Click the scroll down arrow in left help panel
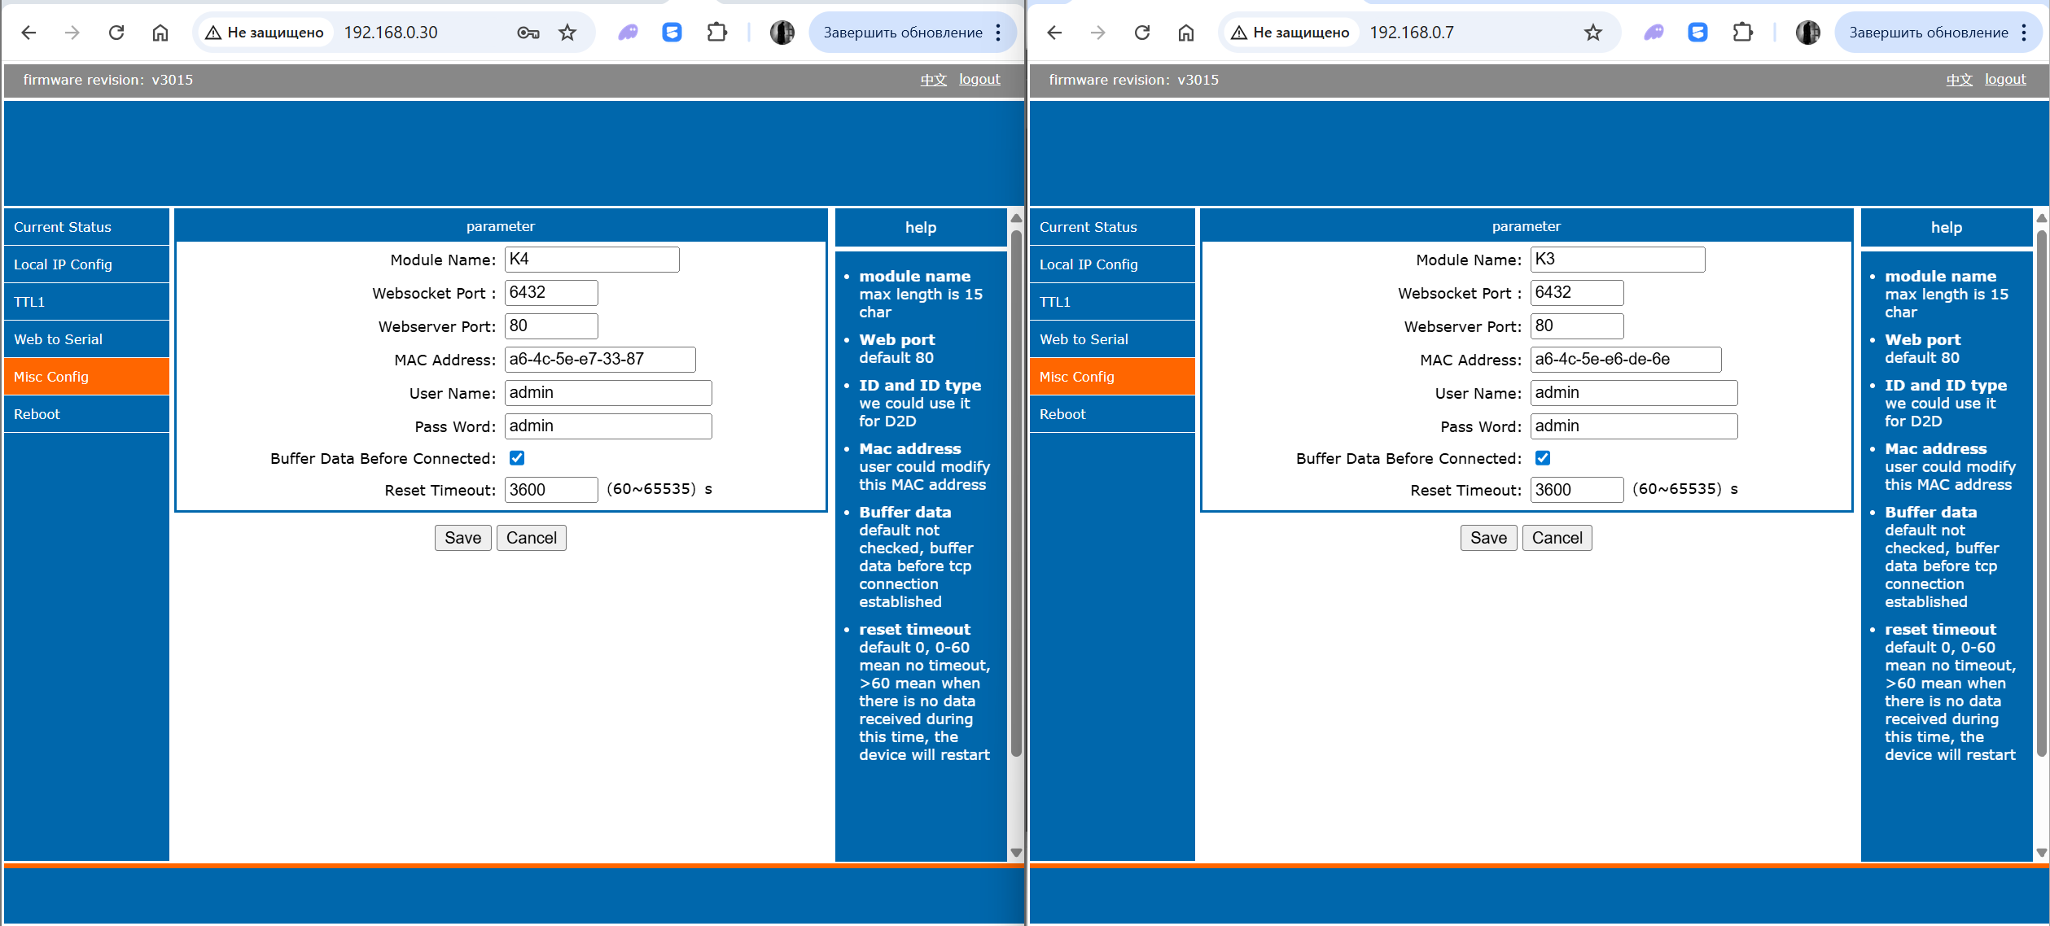The width and height of the screenshot is (2050, 926). (1016, 852)
